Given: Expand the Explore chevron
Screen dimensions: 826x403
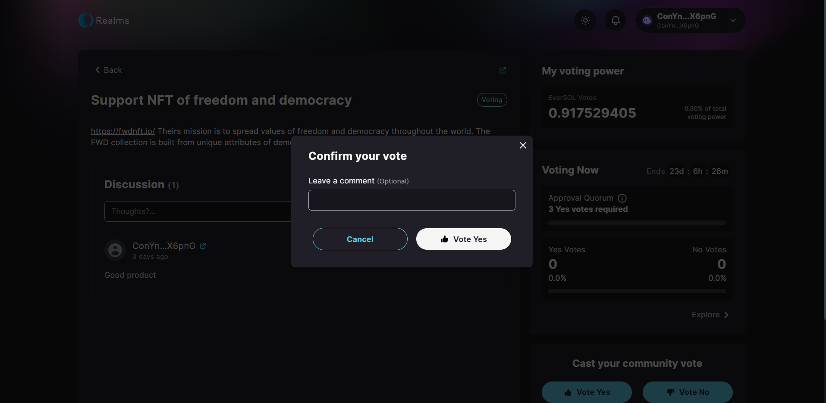Looking at the screenshot, I should [726, 315].
